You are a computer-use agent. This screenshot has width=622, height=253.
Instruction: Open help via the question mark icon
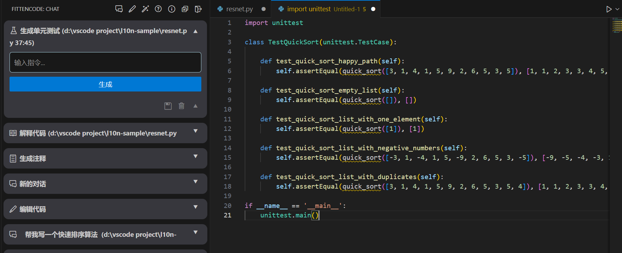158,9
